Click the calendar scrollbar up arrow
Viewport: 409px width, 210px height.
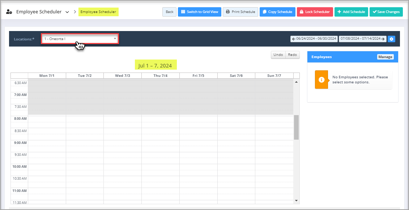click(x=296, y=82)
